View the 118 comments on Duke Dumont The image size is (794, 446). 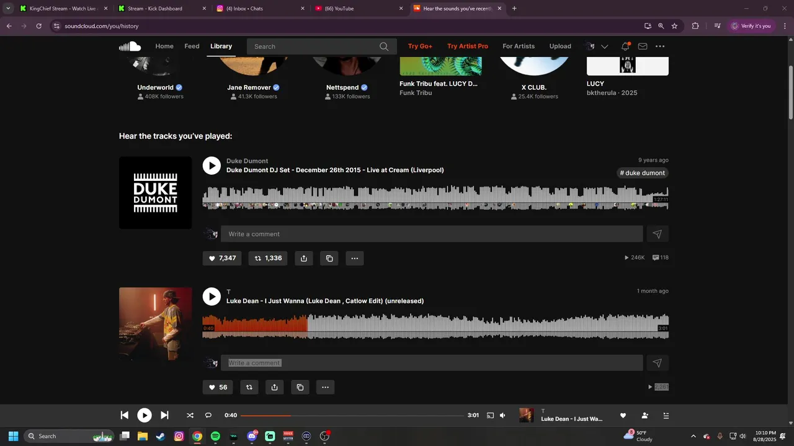tap(661, 258)
